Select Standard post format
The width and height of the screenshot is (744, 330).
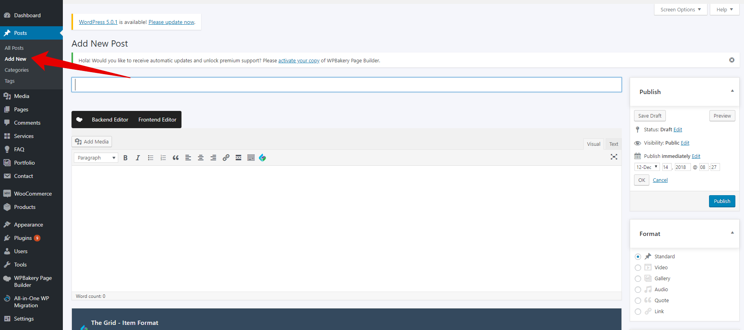coord(638,257)
